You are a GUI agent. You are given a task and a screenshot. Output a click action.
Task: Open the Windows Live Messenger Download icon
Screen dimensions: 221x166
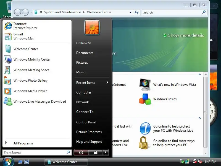[x=8, y=102]
